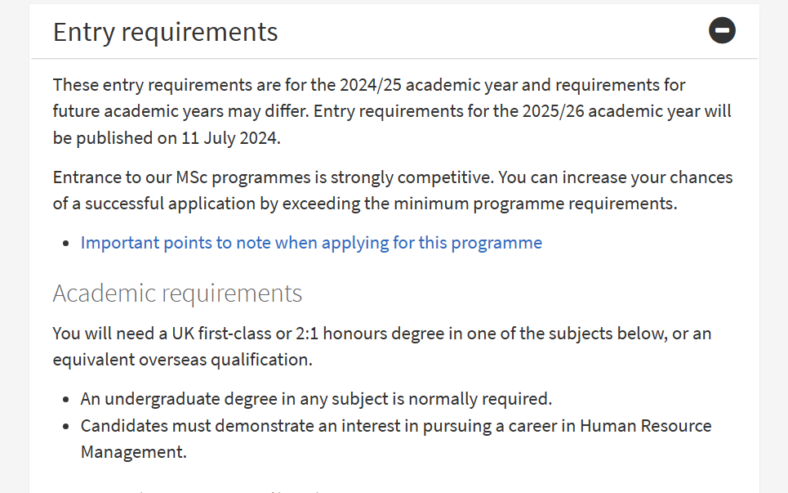The height and width of the screenshot is (493, 788).
Task: Click the Academic requirements subheading
Action: click(177, 293)
